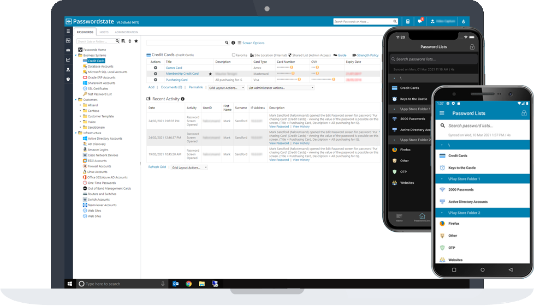Screen dimensions: 534x306
Task: Open Grid Layout Actions dropdown under Credit Cards
Action: 227,88
